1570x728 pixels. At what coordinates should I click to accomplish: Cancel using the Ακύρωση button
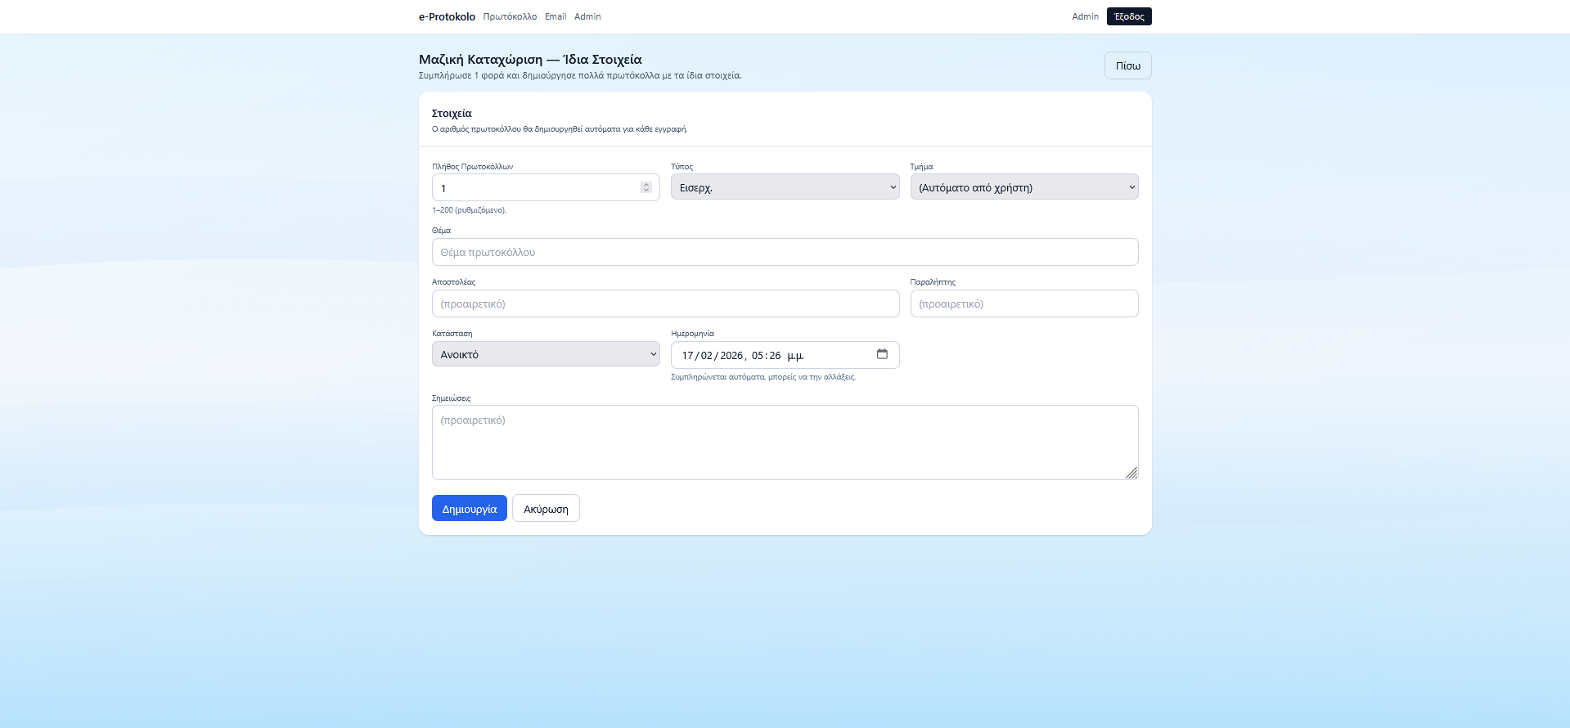(546, 508)
